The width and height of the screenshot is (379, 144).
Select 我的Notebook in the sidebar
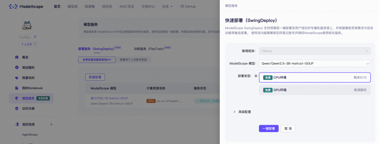point(32,88)
